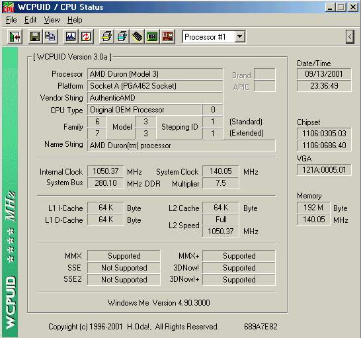
Task: Click the Copyright H.Oda! text
Action: click(x=134, y=327)
